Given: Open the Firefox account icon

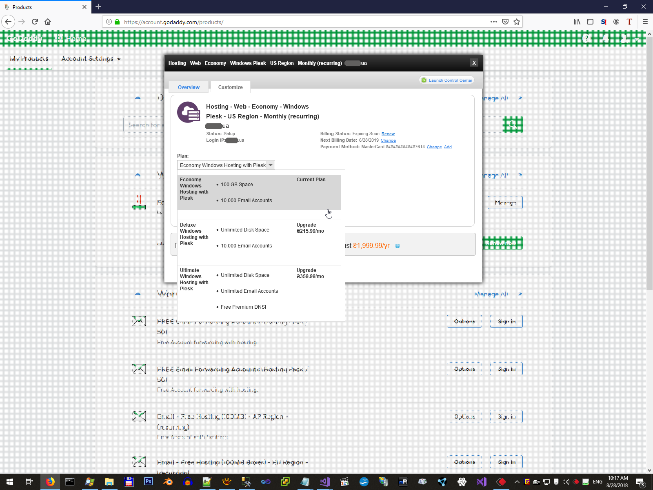Looking at the screenshot, I should (616, 22).
